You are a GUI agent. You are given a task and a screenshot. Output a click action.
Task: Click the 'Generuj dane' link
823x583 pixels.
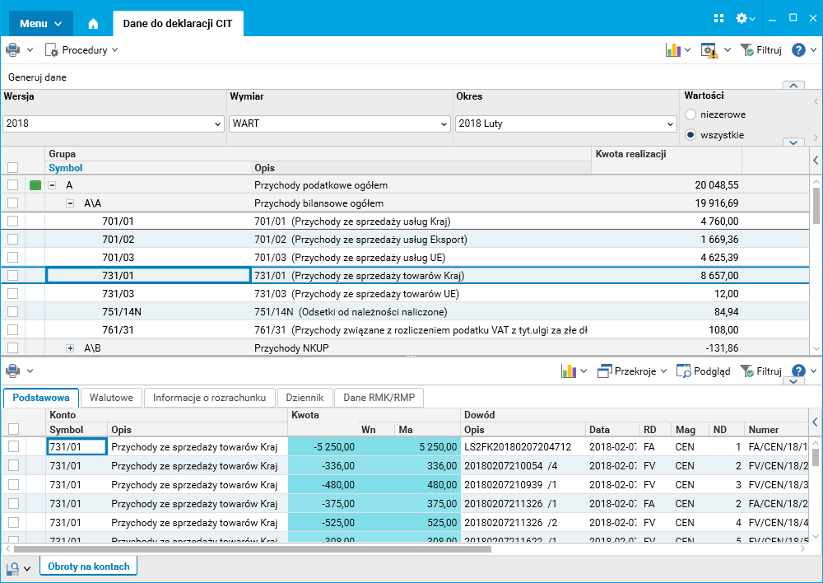click(37, 77)
